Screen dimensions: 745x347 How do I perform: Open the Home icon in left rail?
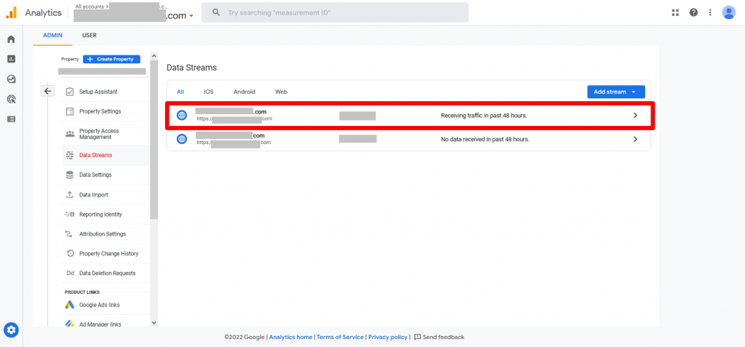11,39
